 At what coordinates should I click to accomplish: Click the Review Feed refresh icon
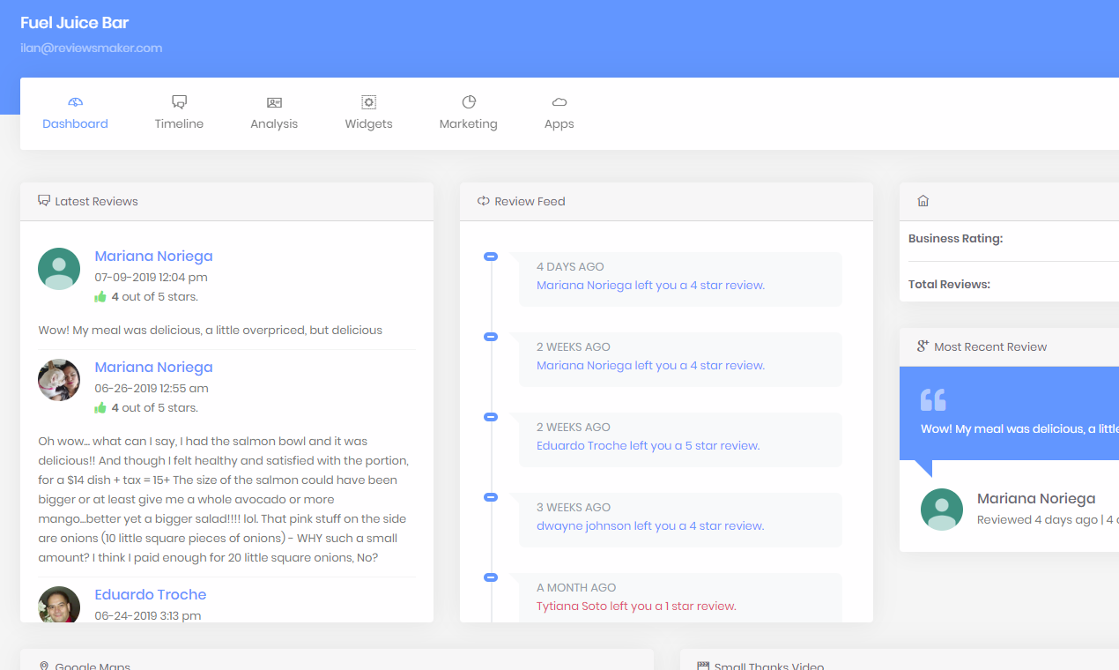point(483,201)
